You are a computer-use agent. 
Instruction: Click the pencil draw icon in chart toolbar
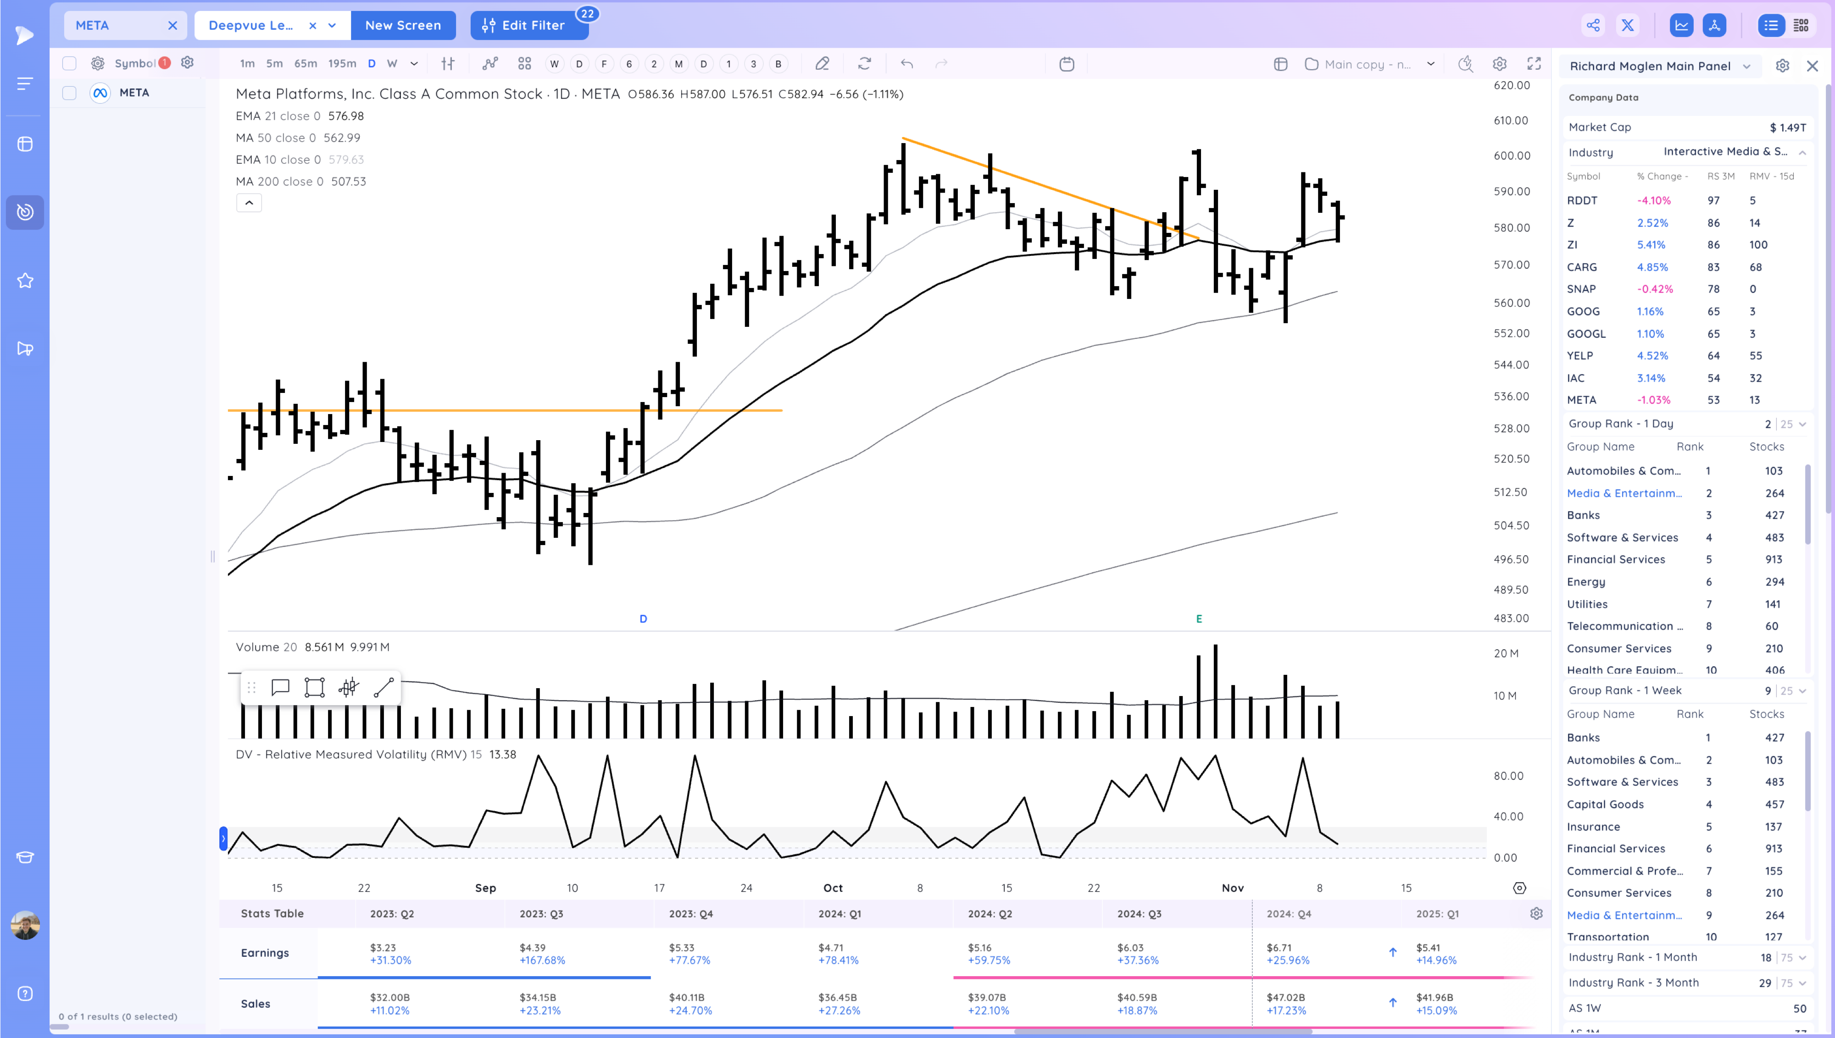pos(822,64)
